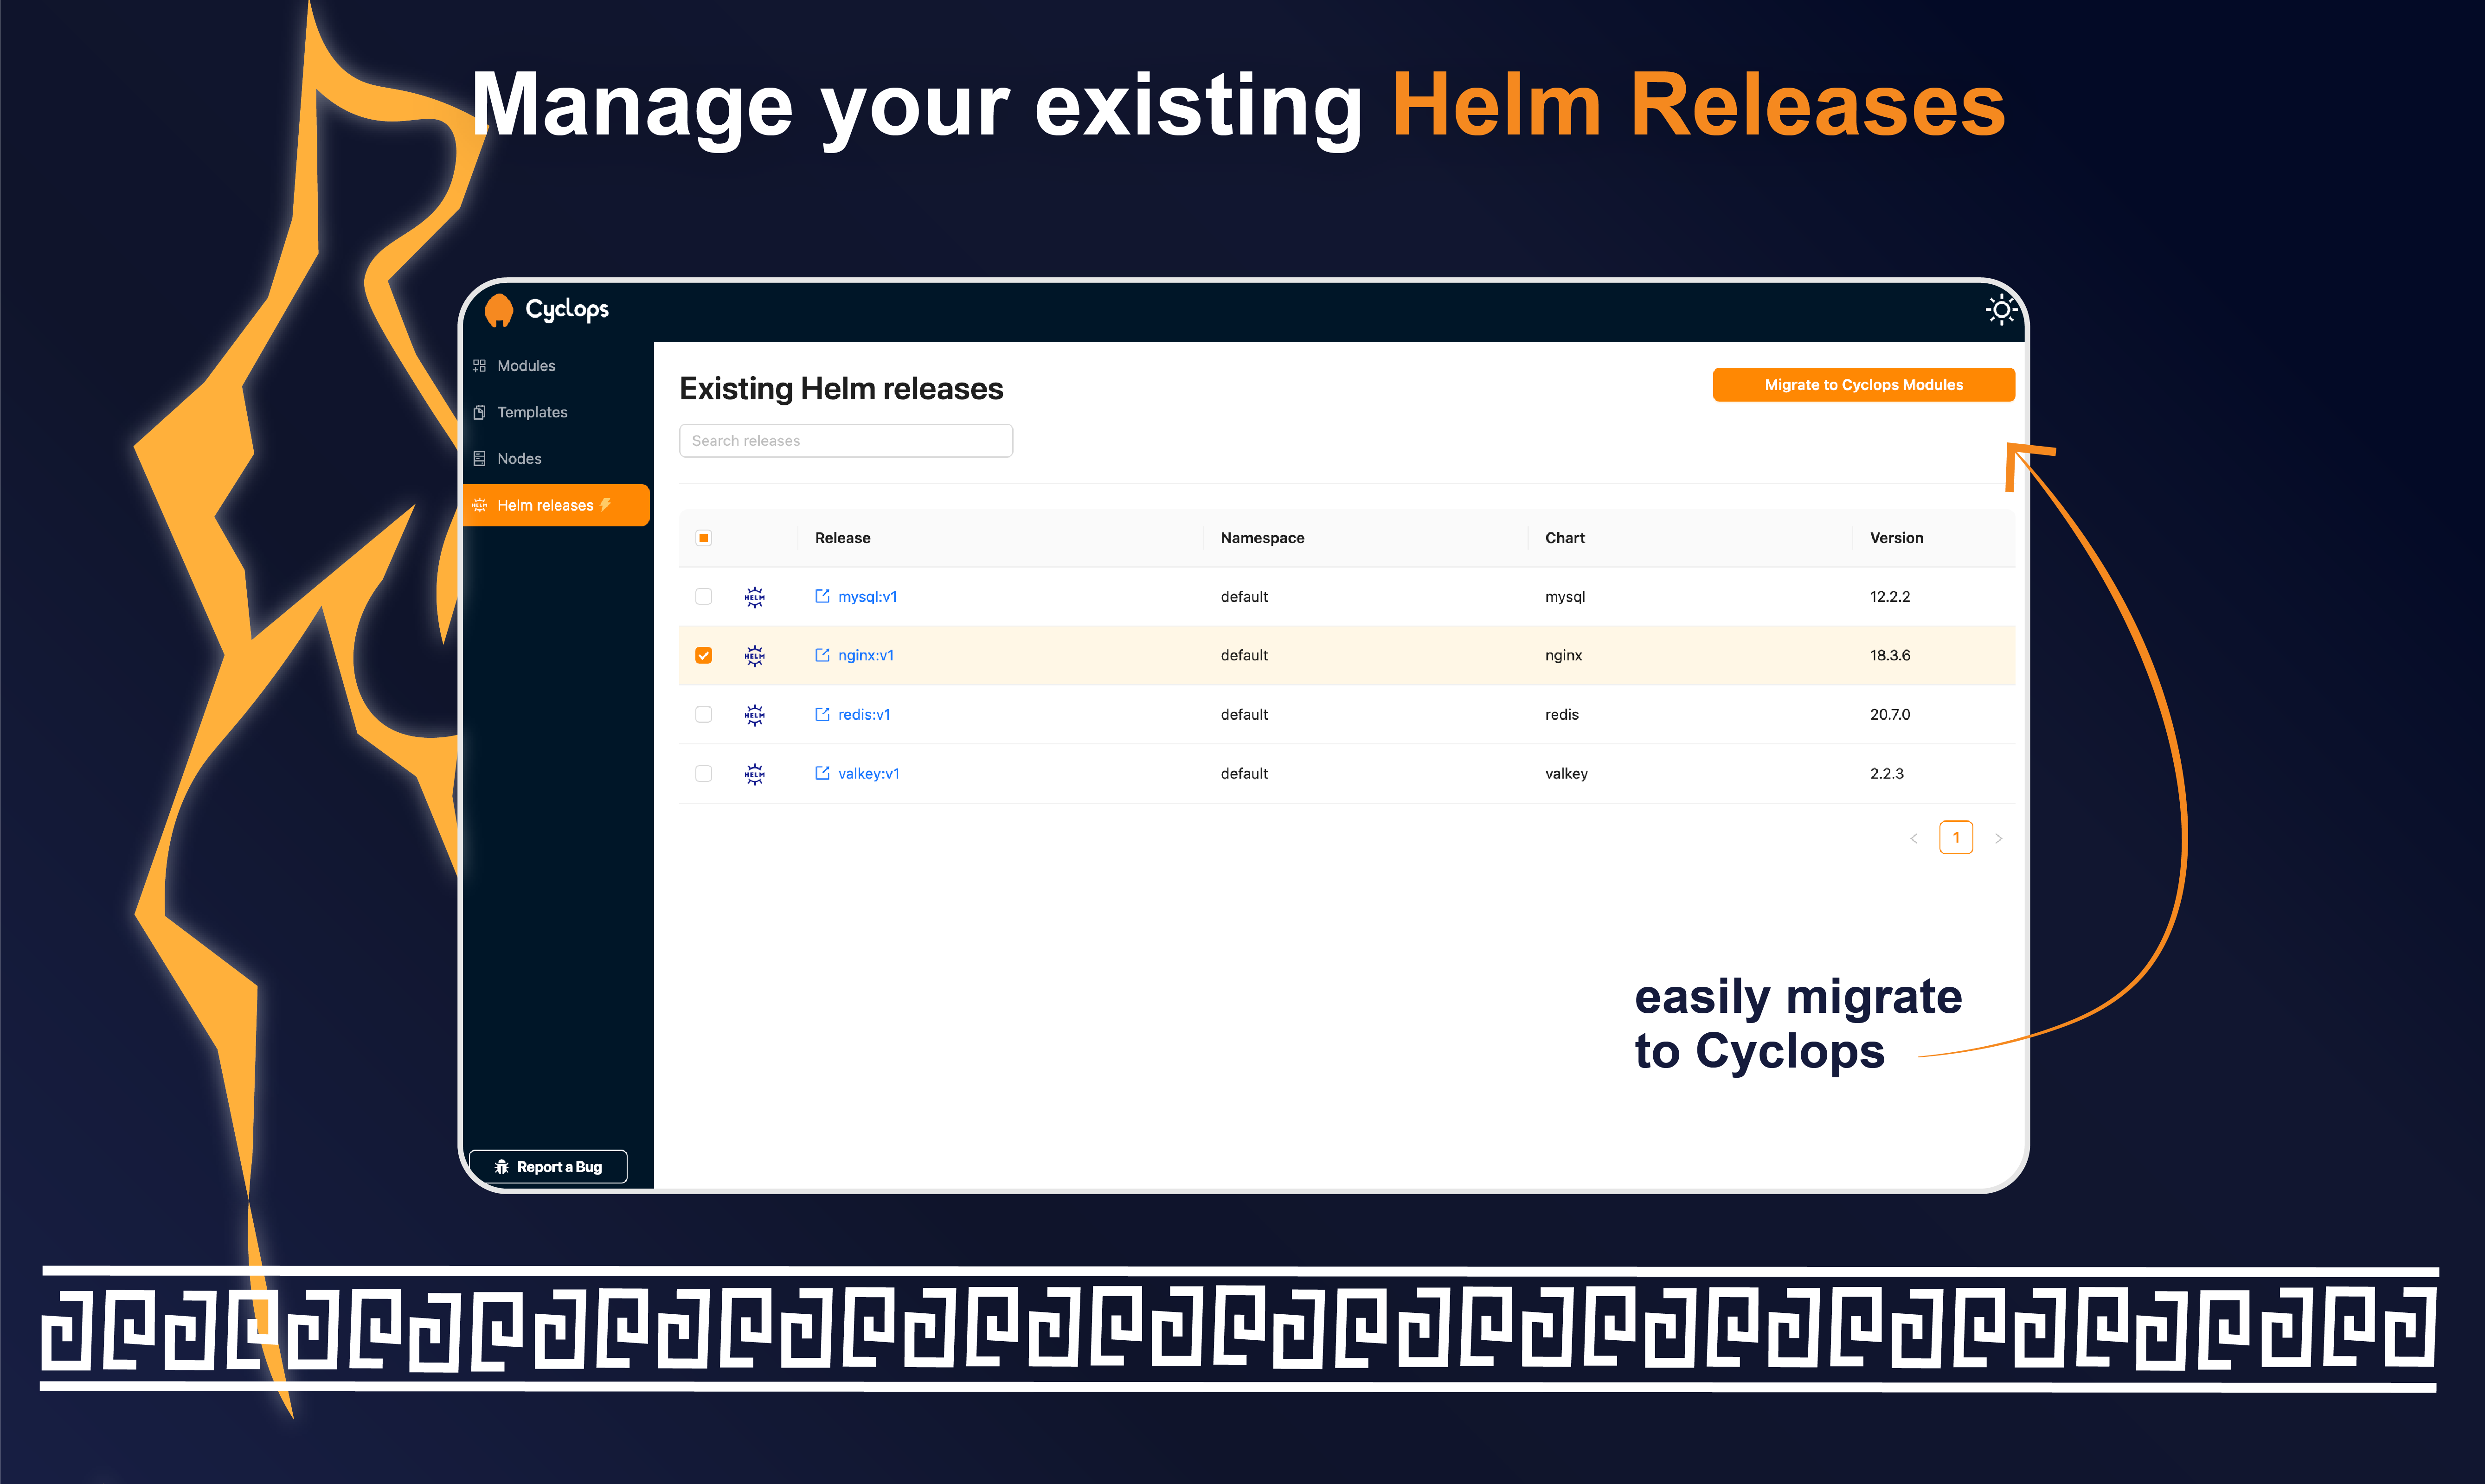Click external link icon beside valkey:v1
This screenshot has height=1484, width=2485.
822,773
